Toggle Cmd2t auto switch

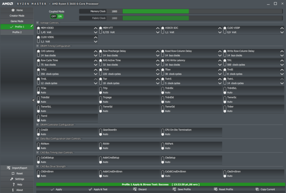point(38,132)
